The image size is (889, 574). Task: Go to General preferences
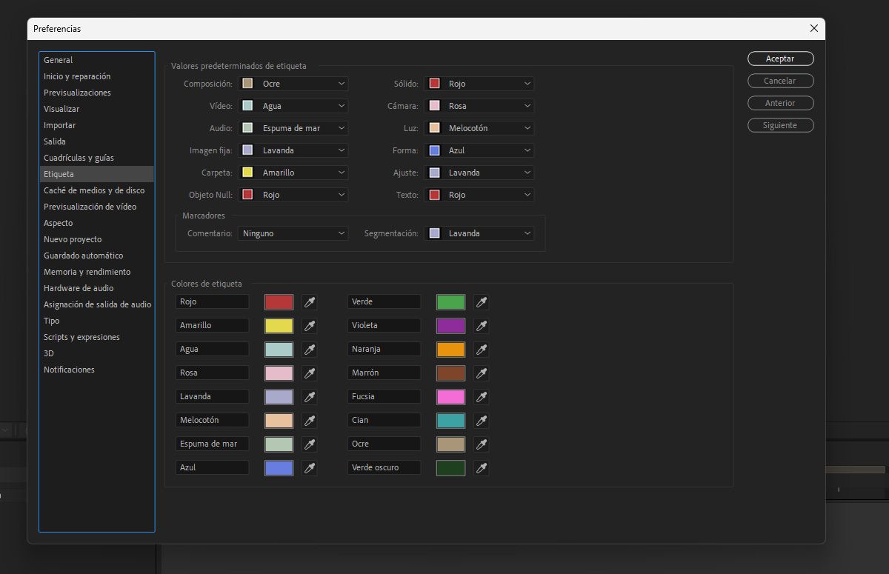coord(97,60)
